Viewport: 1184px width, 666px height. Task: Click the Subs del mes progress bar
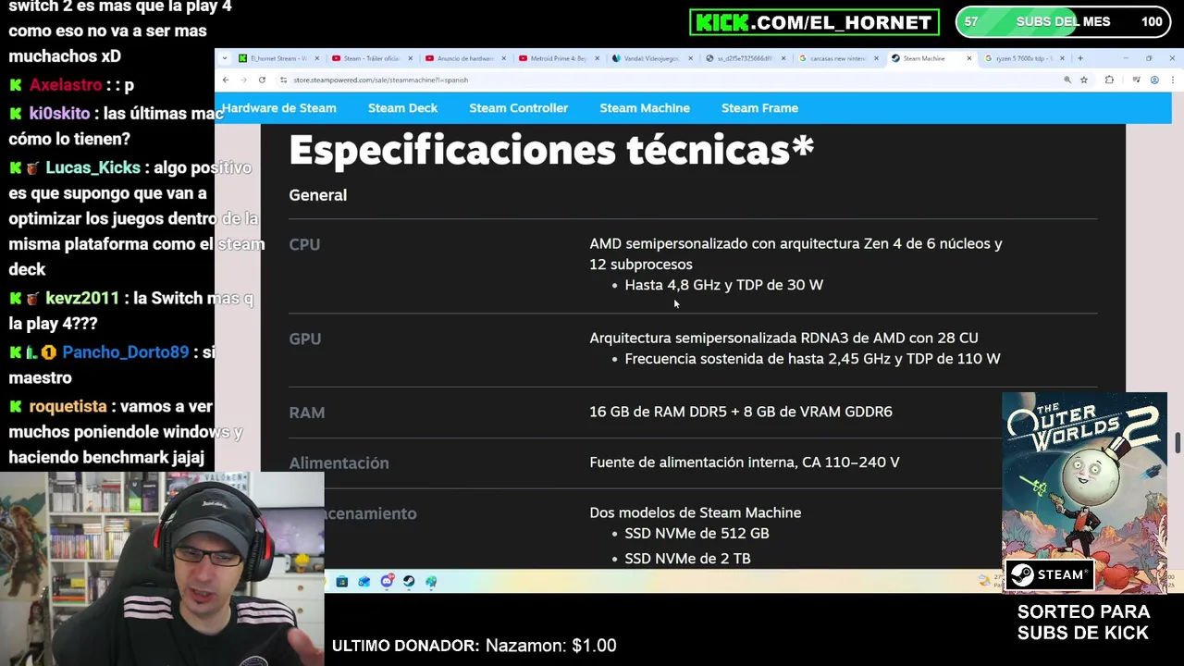pyautogui.click(x=1062, y=22)
